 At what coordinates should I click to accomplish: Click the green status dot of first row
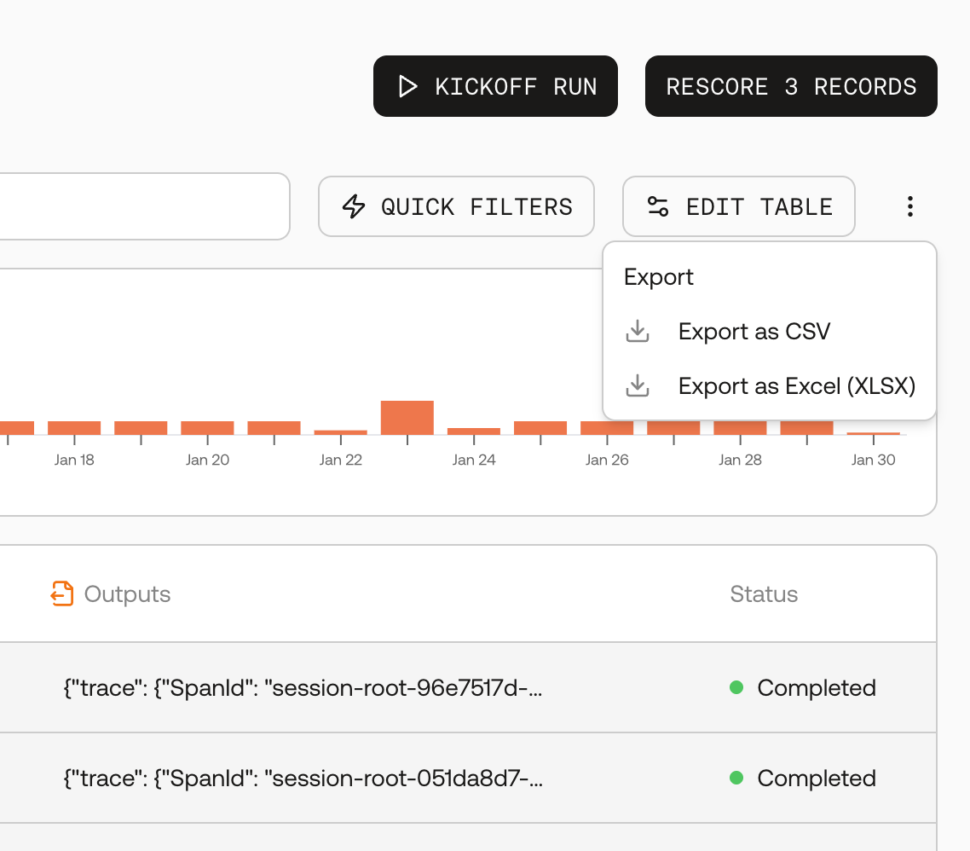[736, 687]
